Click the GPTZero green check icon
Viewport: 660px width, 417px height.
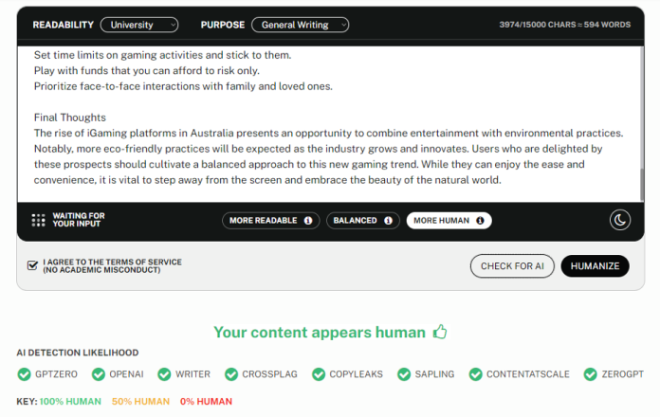(x=24, y=374)
